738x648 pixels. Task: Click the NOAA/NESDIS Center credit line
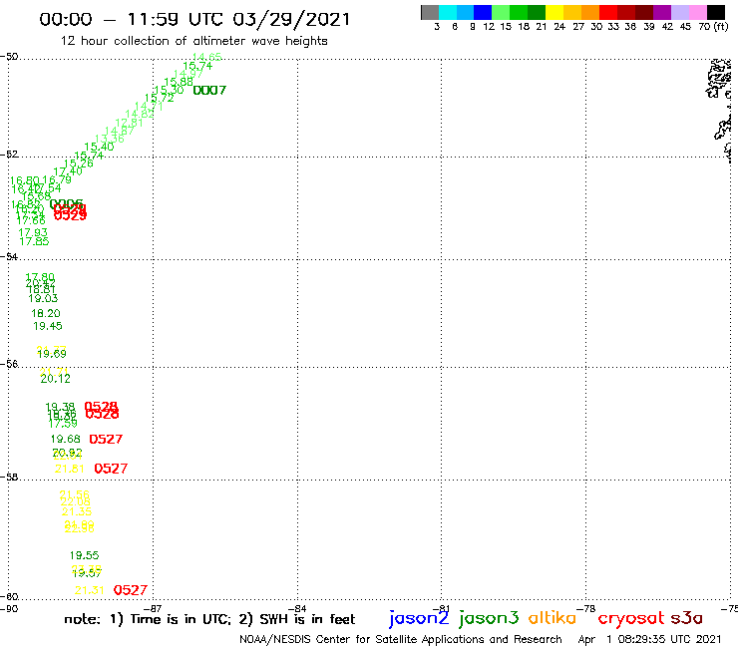click(x=401, y=639)
